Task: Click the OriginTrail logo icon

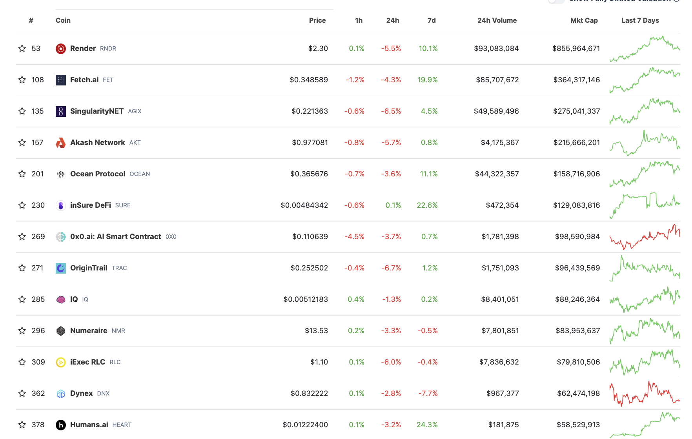Action: point(61,268)
